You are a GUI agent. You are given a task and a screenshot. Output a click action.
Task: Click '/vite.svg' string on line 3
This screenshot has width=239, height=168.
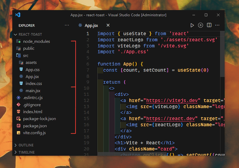pyautogui.click(x=173, y=46)
